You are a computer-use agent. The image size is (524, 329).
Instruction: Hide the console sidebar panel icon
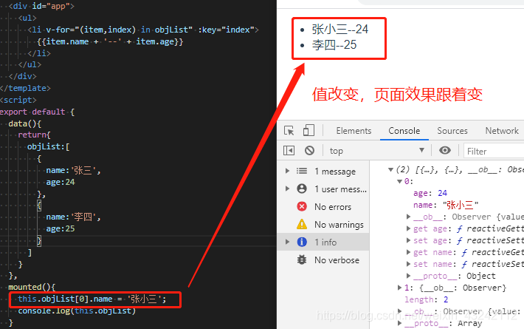[289, 151]
